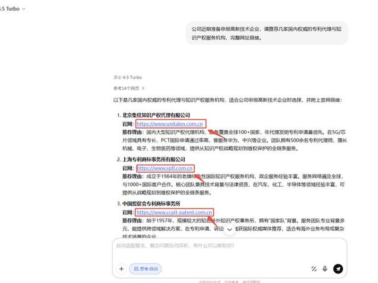
Task: Select the user question message bubble
Action: 267,33
